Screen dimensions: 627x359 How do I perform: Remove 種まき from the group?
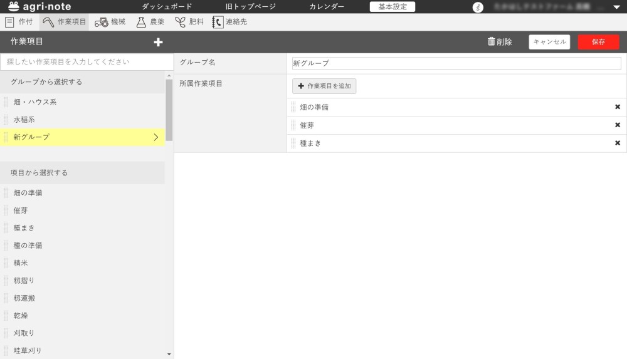point(617,143)
